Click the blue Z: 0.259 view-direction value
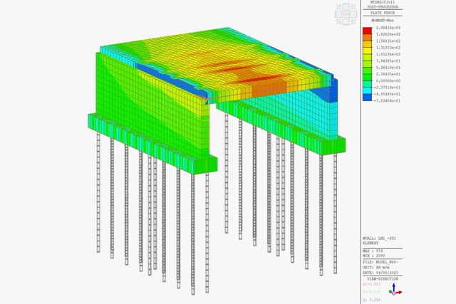456x304 pixels. click(371, 300)
